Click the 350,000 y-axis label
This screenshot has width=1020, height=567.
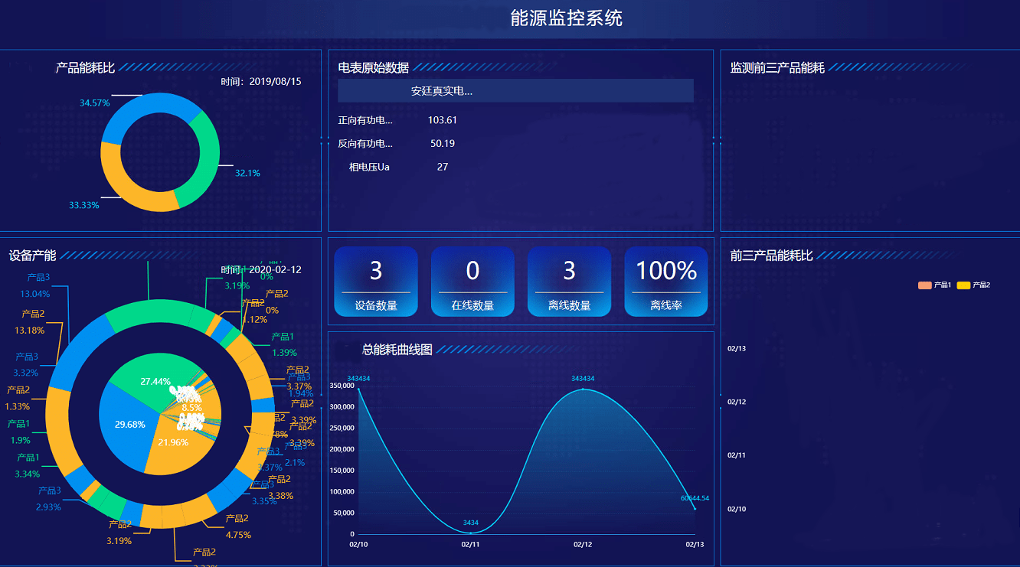click(342, 385)
